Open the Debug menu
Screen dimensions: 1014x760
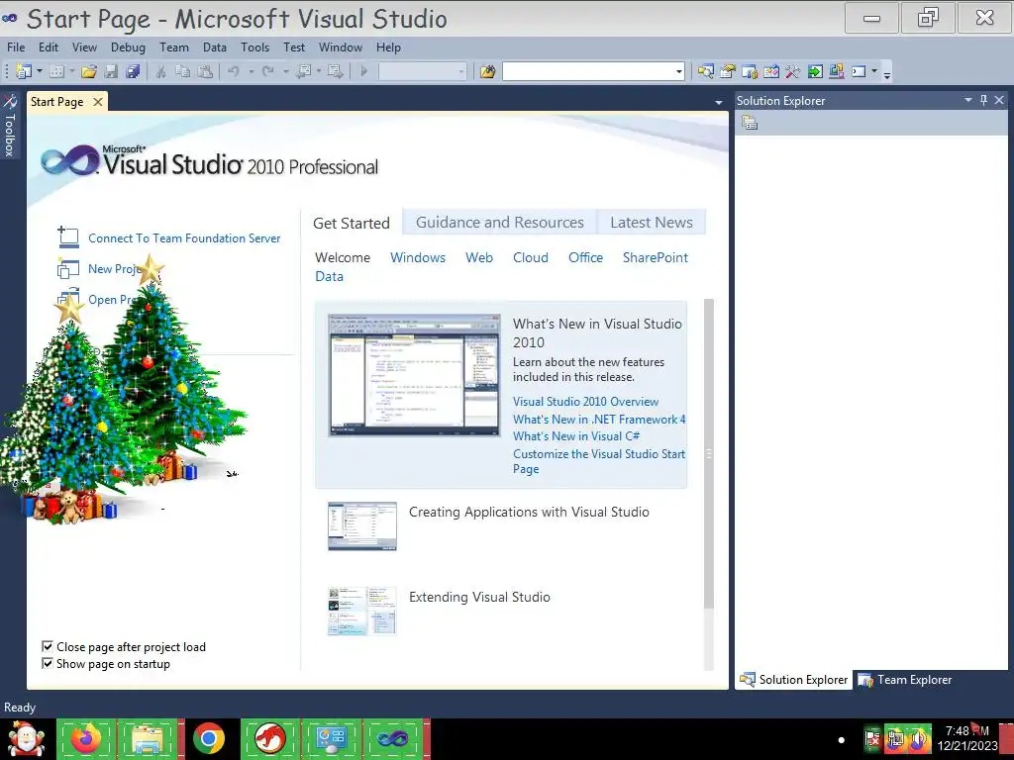point(128,47)
